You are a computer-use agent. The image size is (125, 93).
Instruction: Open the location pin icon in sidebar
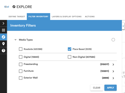coord(3,44)
